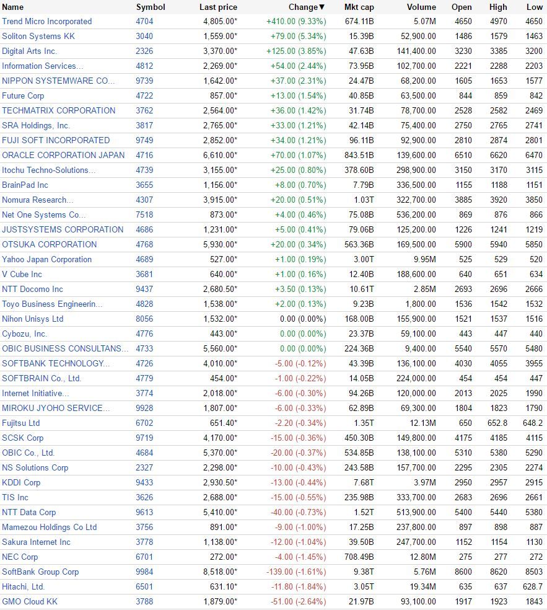
Task: Open SOFTBRAIN Co., Ltd. link
Action: tap(42, 378)
